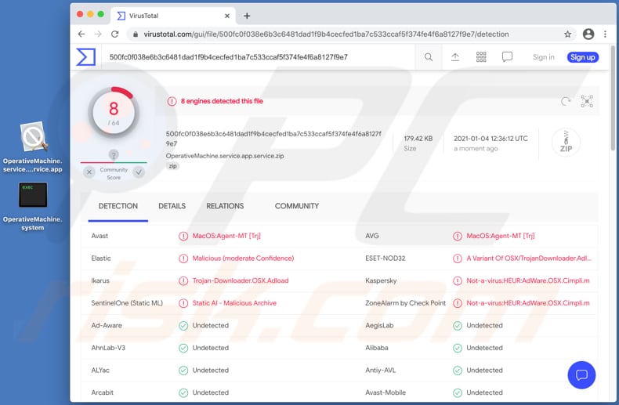Click the browser forward arrow
The width and height of the screenshot is (619, 405).
98,34
